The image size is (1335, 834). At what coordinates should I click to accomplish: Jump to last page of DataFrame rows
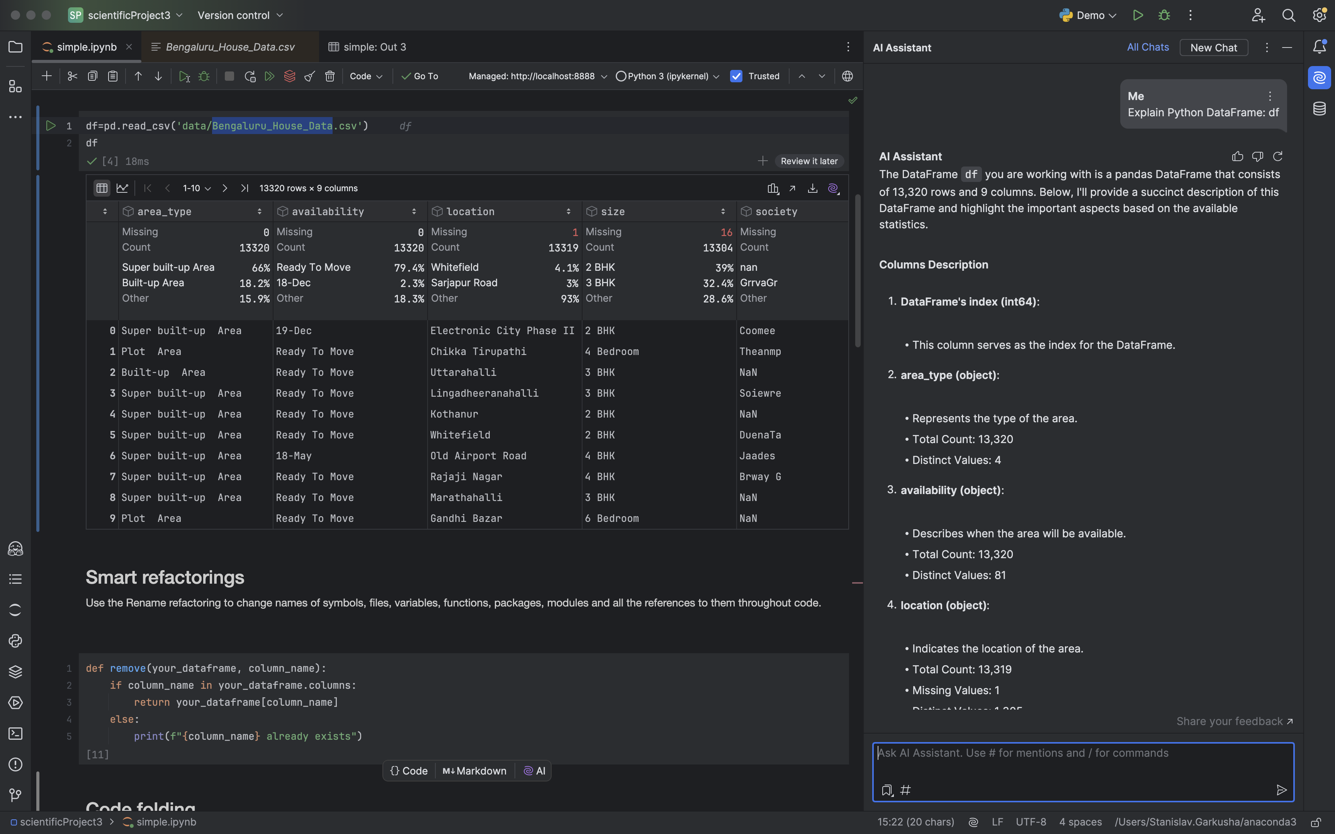(x=244, y=188)
